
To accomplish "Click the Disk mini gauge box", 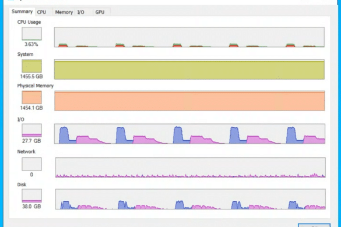I will pyautogui.click(x=31, y=196).
